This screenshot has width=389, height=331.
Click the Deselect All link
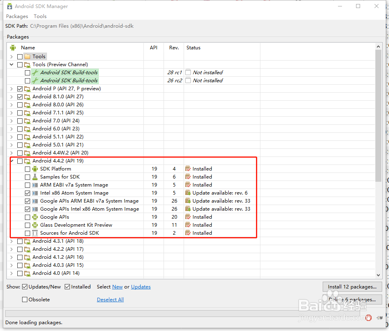[110, 300]
